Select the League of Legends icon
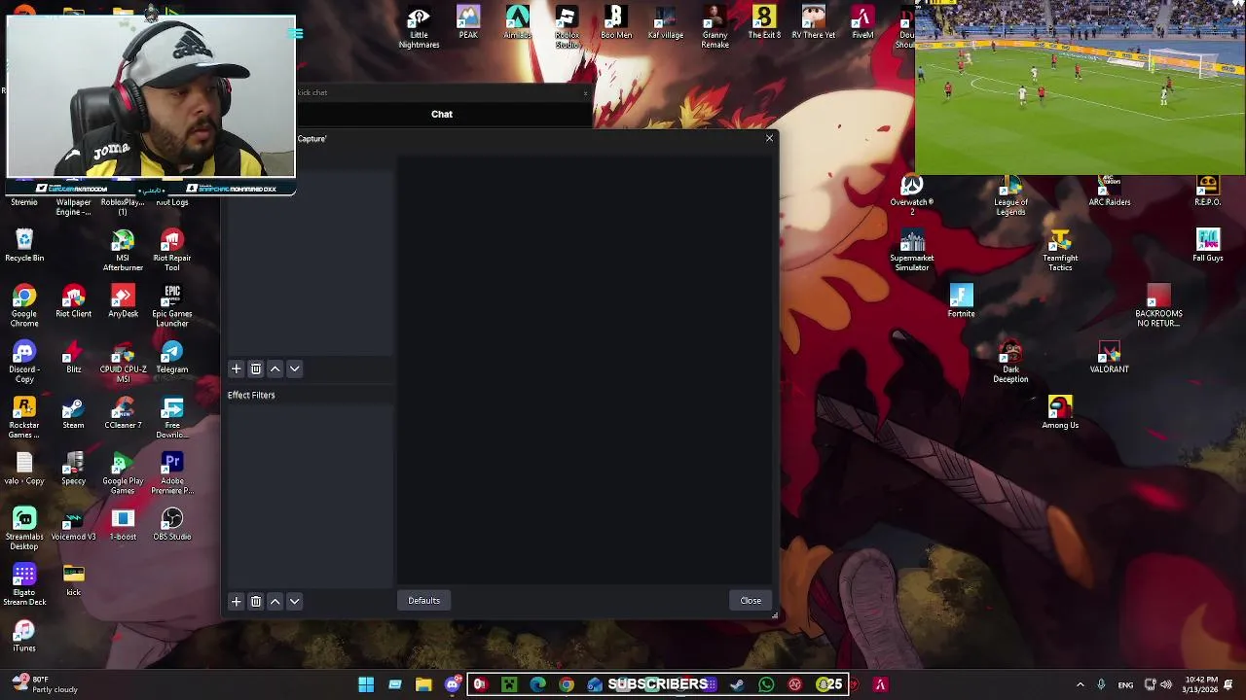This screenshot has height=700, width=1246. 1010,194
